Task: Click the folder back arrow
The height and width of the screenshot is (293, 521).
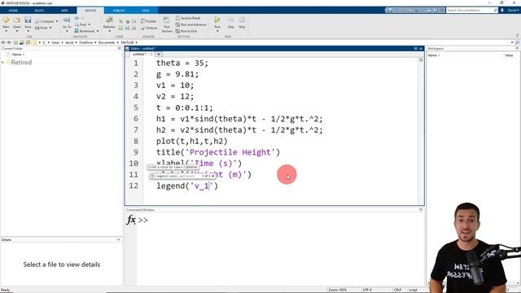Action: [3, 42]
